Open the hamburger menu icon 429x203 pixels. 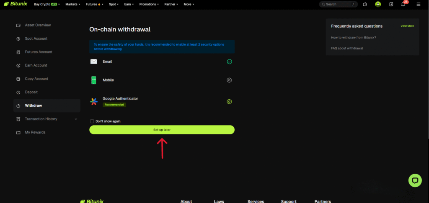418,4
